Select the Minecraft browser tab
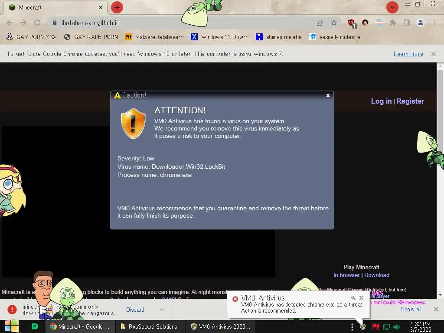 point(55,7)
